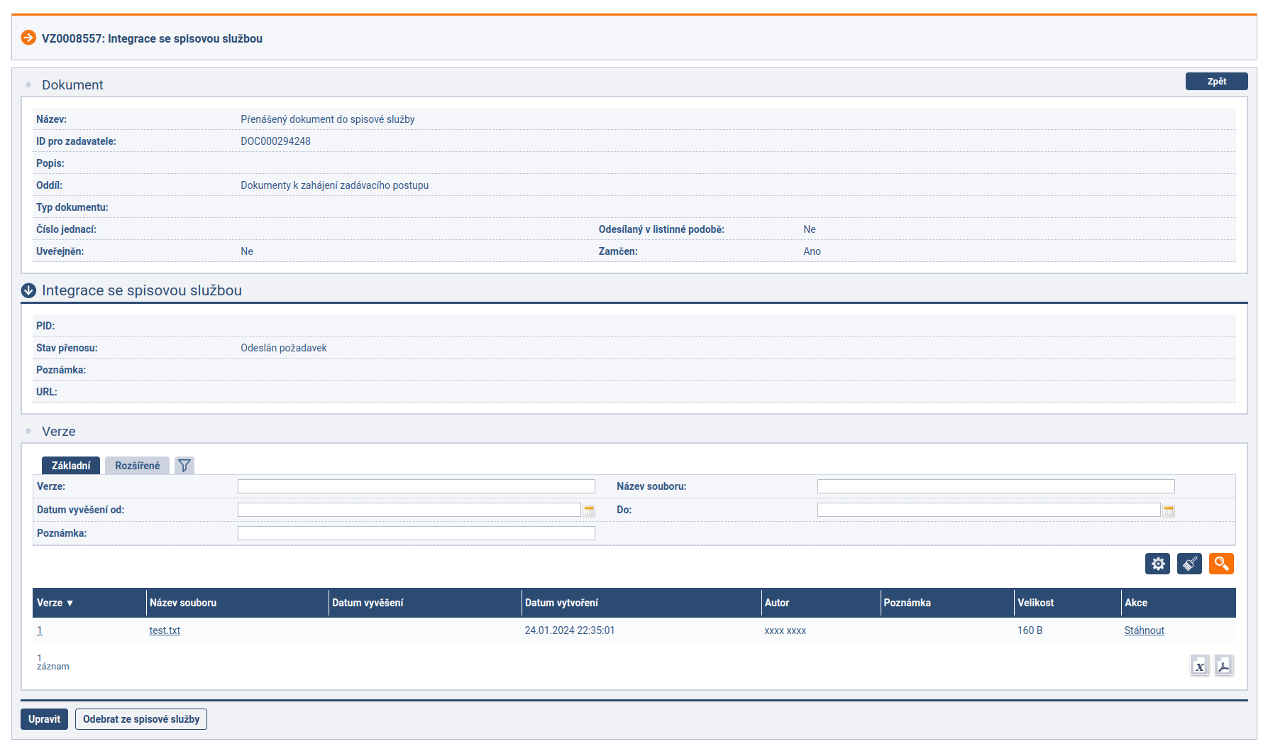Switch to the Rozšířené filter tab
The height and width of the screenshot is (749, 1268).
click(x=137, y=466)
